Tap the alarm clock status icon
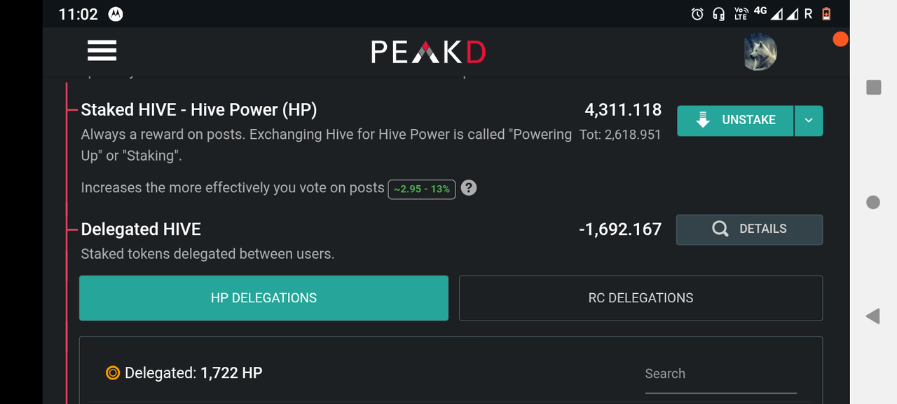This screenshot has height=404, width=897. click(697, 14)
